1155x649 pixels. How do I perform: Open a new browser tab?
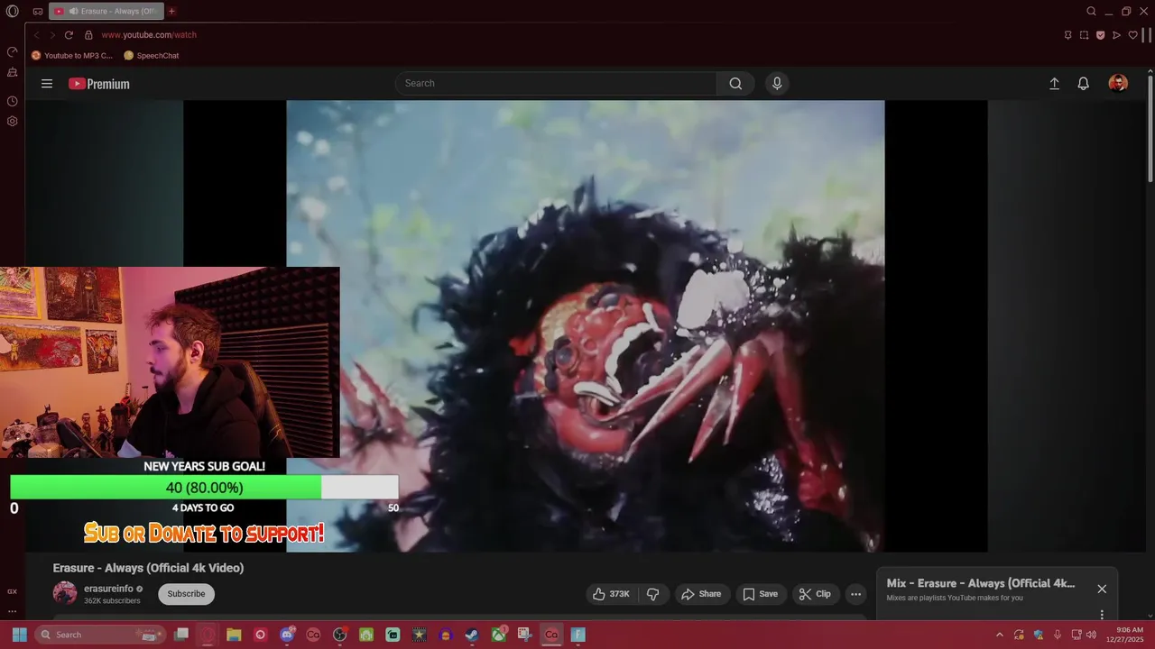(x=171, y=12)
